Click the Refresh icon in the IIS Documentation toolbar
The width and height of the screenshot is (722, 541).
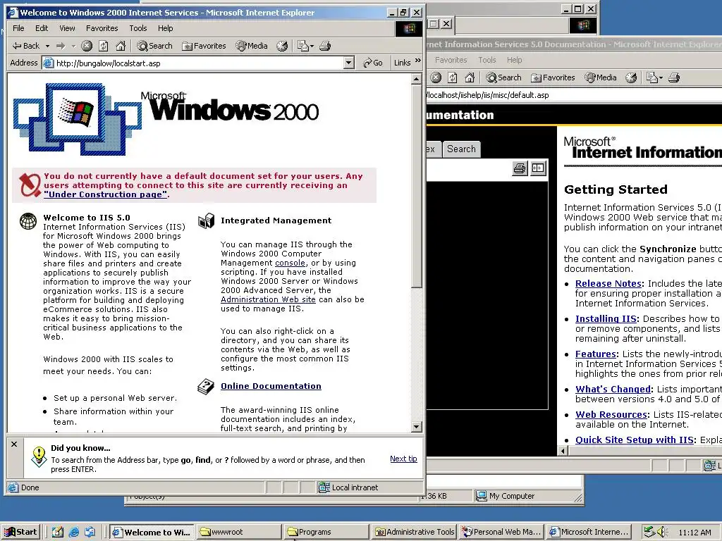point(453,77)
